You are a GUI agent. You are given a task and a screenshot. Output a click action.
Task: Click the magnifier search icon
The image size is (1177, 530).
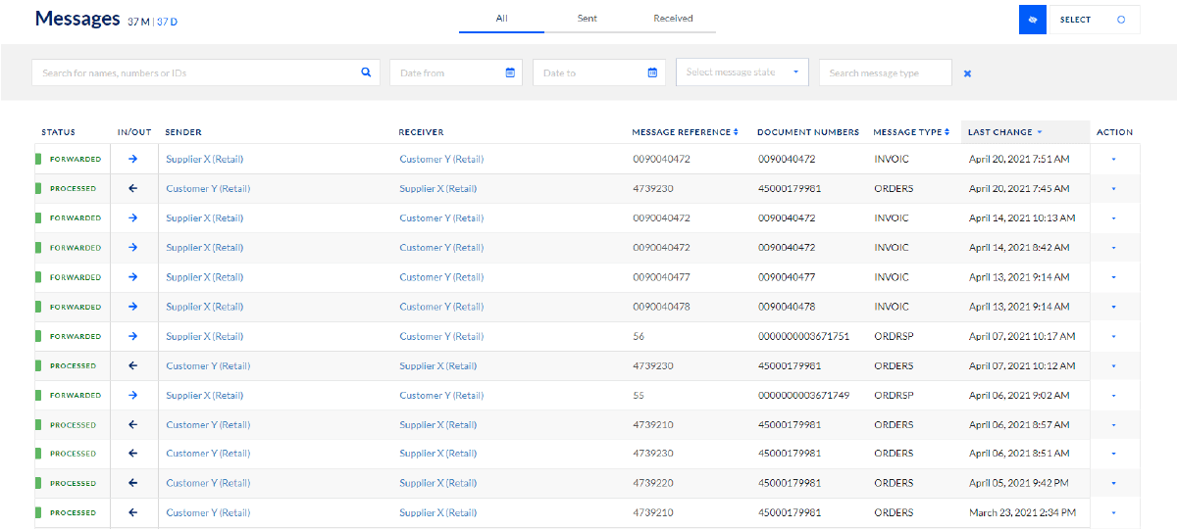(366, 72)
